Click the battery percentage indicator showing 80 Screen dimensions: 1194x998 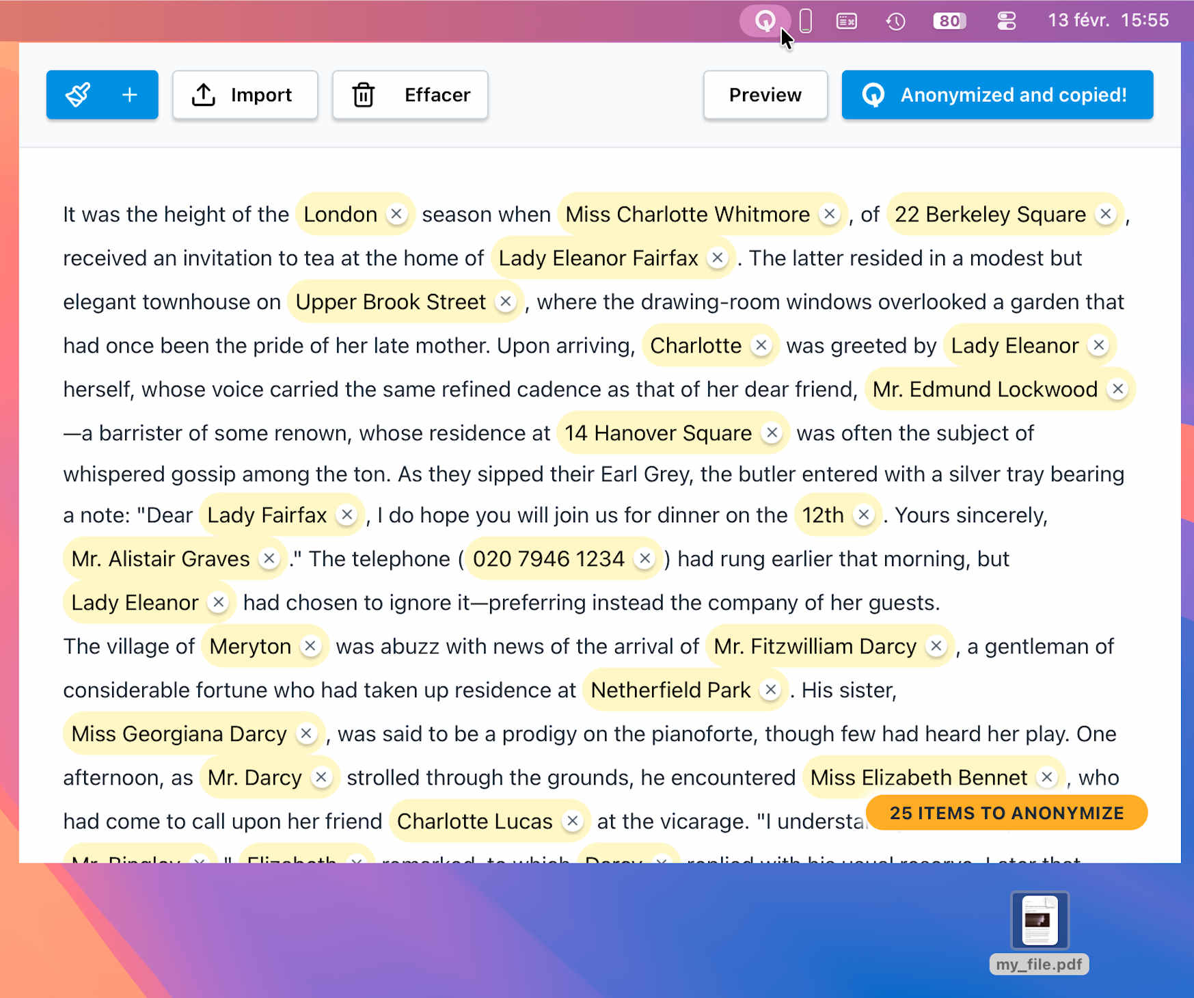point(948,21)
